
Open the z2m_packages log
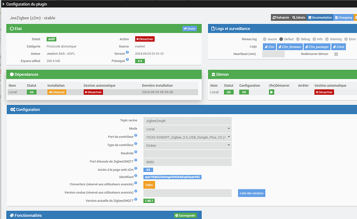click(317, 47)
